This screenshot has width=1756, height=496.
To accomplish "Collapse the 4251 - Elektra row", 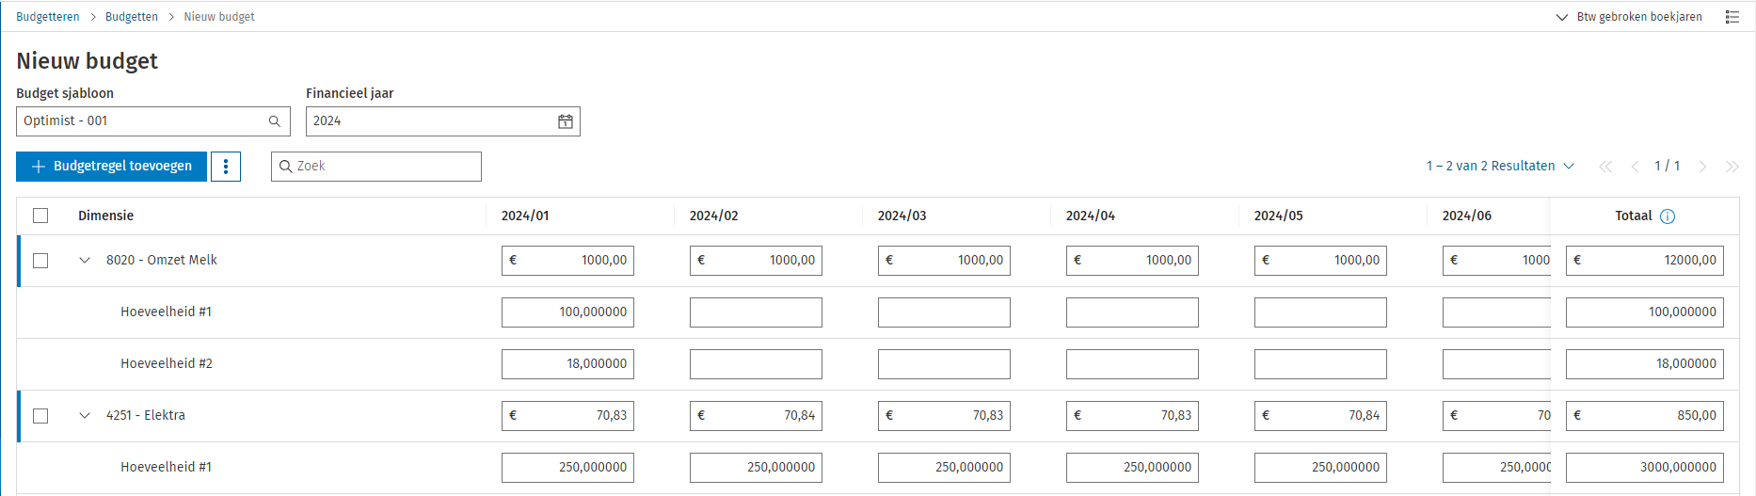I will pyautogui.click(x=85, y=416).
